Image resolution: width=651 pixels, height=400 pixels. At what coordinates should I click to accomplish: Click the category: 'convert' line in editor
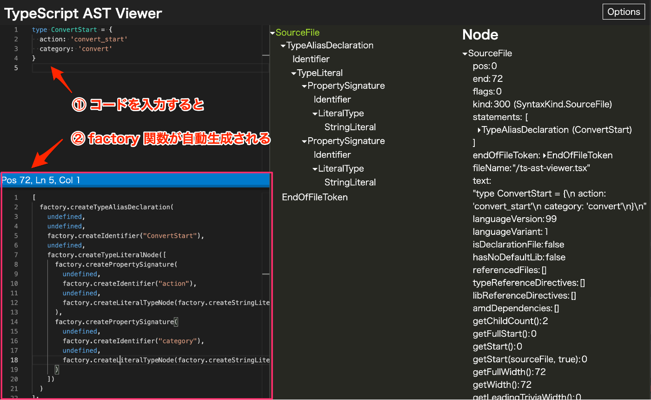(x=76, y=49)
